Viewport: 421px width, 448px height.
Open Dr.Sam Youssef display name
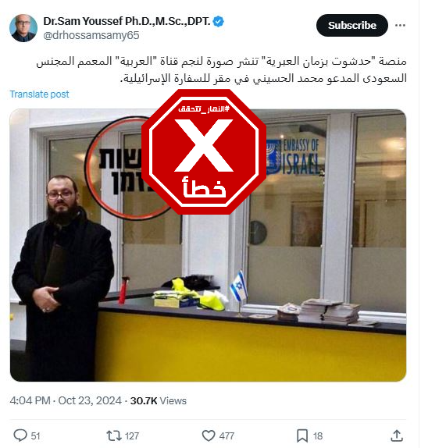click(127, 21)
